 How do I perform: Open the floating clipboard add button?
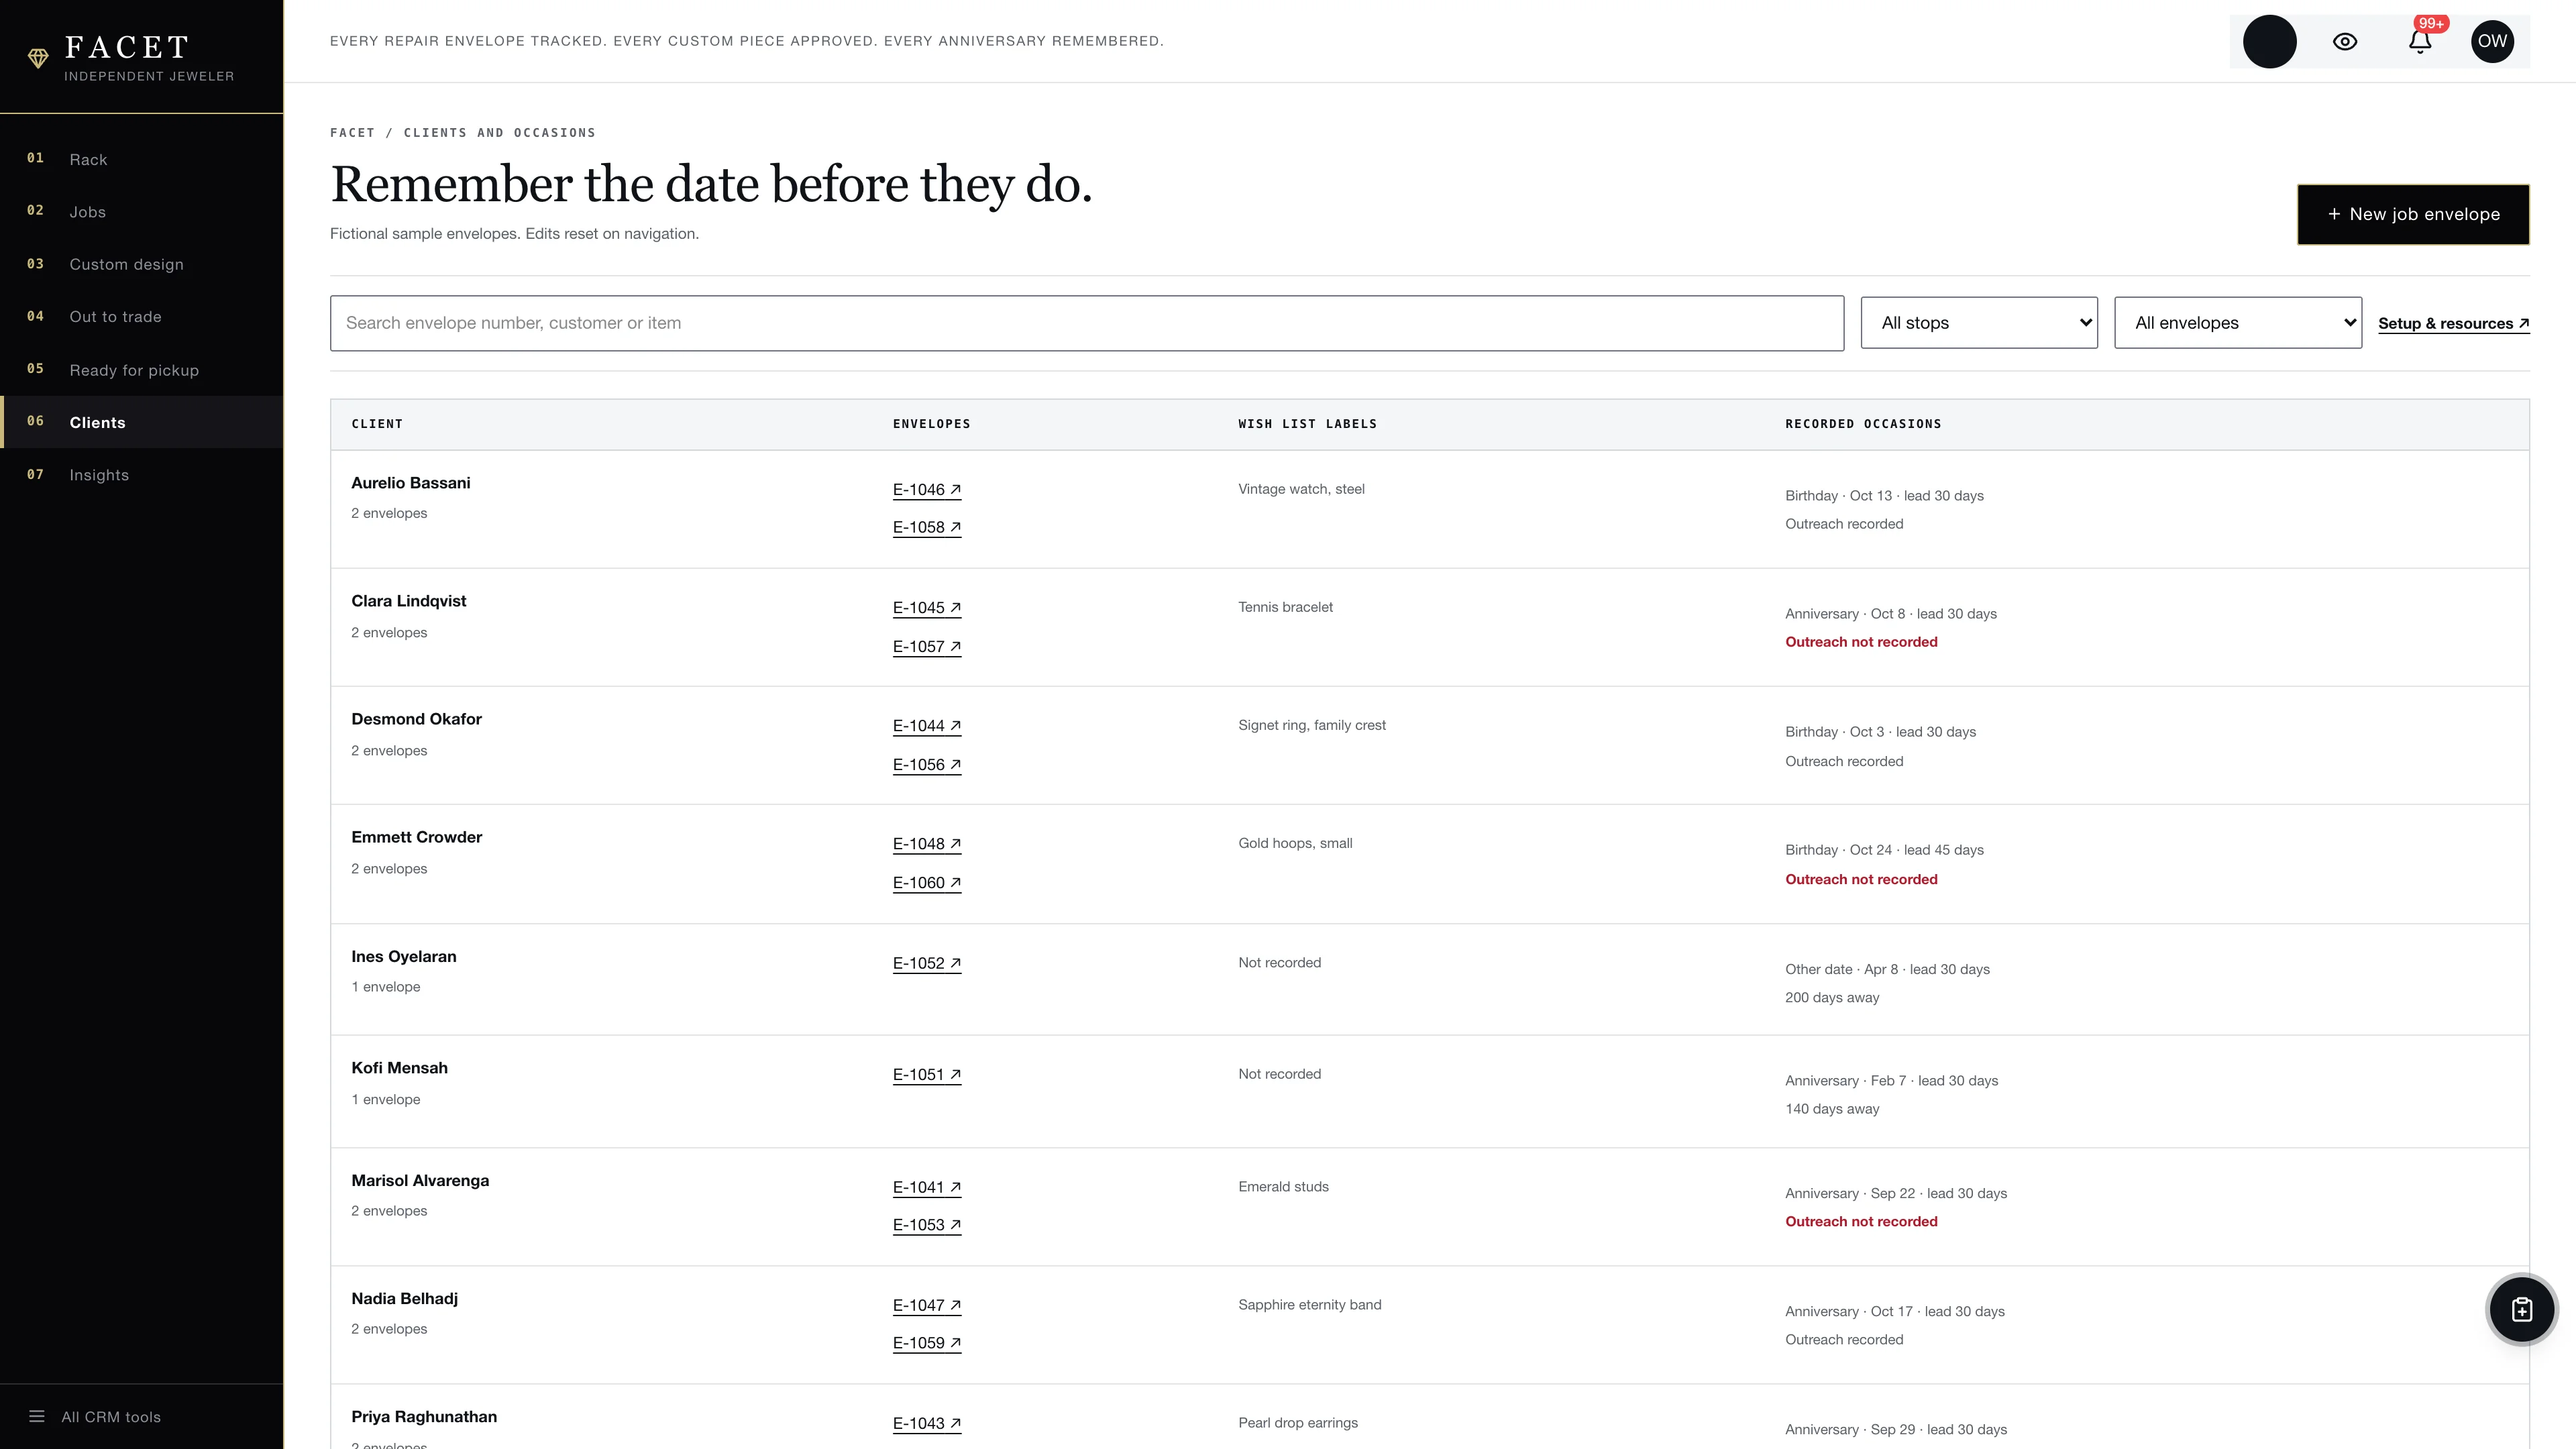2521,1309
